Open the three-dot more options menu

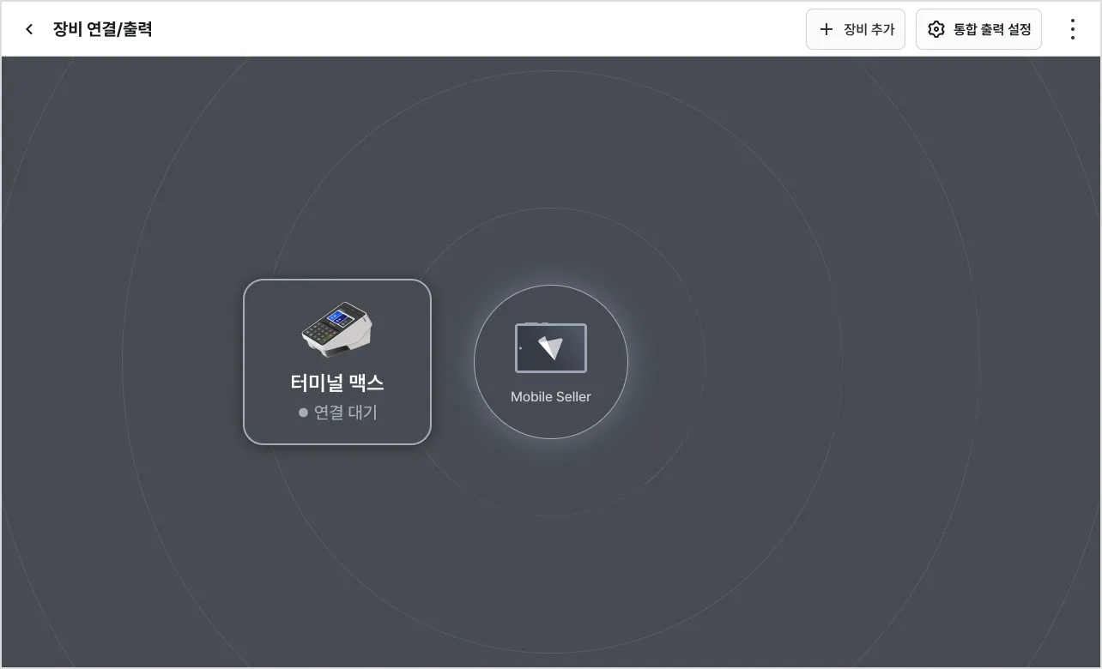pos(1072,29)
